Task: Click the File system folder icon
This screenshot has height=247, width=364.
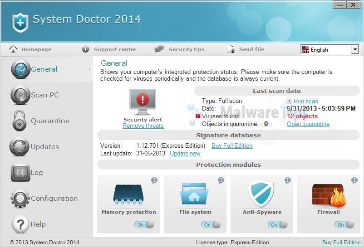Action: click(194, 194)
